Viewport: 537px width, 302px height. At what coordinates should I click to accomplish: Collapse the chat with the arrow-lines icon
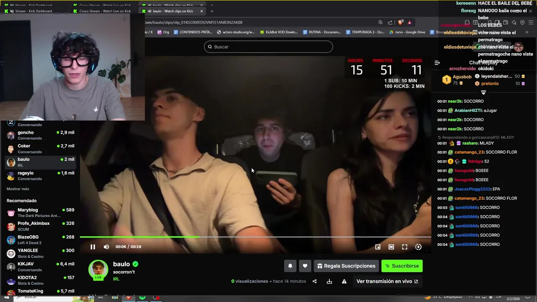(437, 63)
